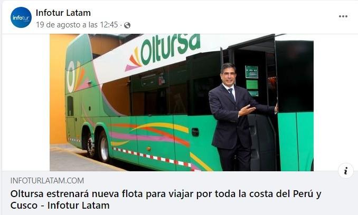
Task: Click the black door handle on bus
Action: pyautogui.click(x=195, y=132)
